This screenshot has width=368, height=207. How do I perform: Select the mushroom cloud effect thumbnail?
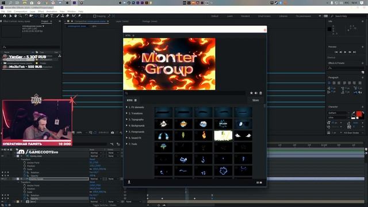click(163, 147)
